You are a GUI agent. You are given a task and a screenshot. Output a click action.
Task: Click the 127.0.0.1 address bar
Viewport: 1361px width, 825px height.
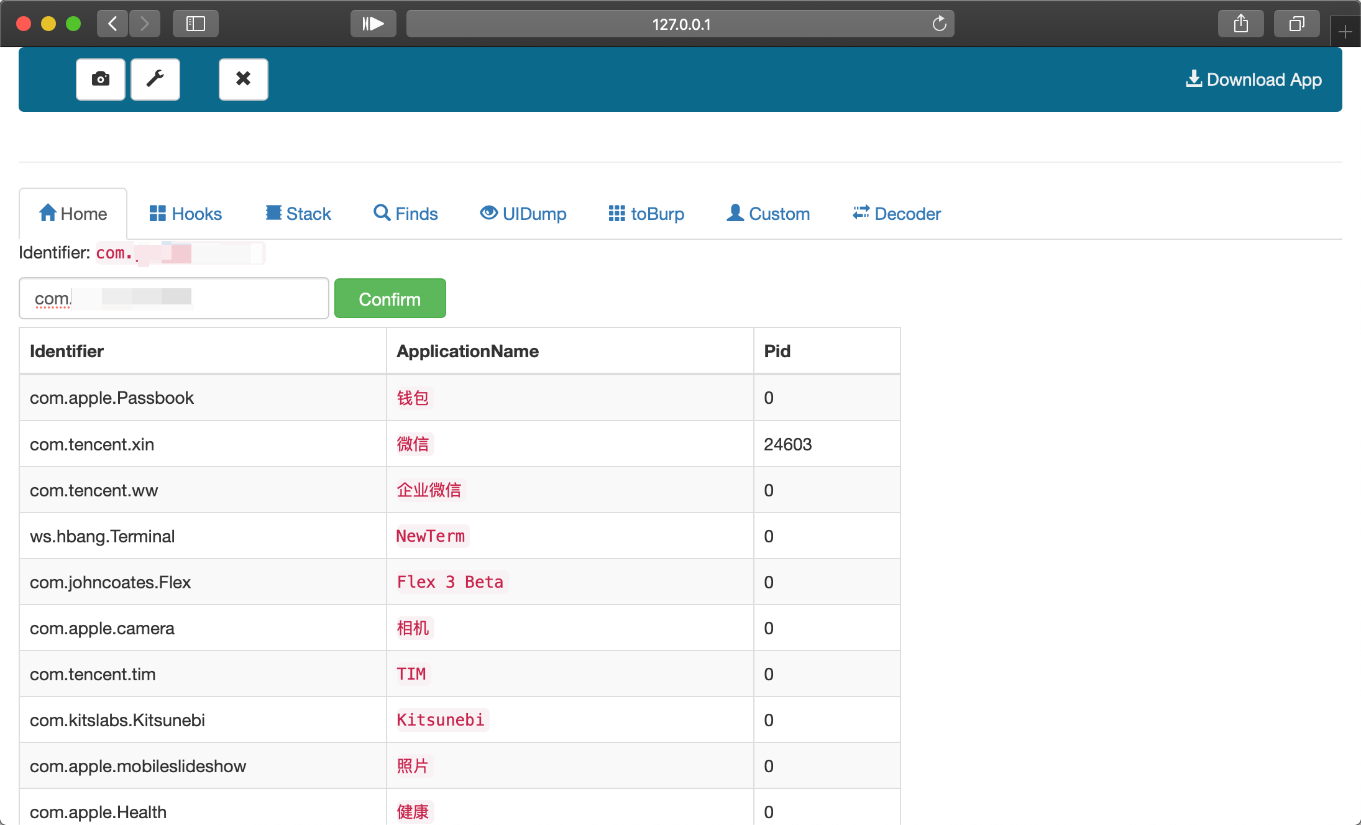[680, 24]
